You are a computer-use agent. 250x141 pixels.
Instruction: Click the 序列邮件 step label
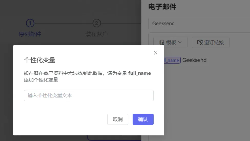[30, 34]
